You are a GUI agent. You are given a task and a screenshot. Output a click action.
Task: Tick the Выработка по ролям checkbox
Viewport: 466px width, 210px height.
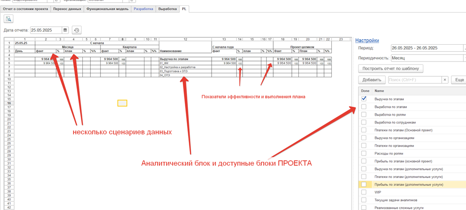click(364, 114)
